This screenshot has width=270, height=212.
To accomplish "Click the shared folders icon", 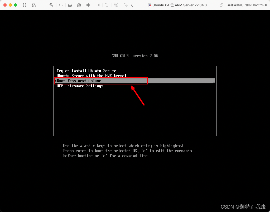I will coord(126,5).
